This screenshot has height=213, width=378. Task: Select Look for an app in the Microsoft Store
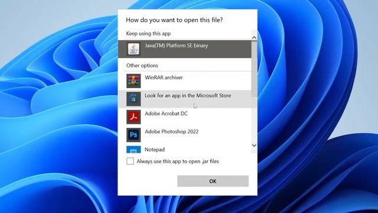click(185, 99)
